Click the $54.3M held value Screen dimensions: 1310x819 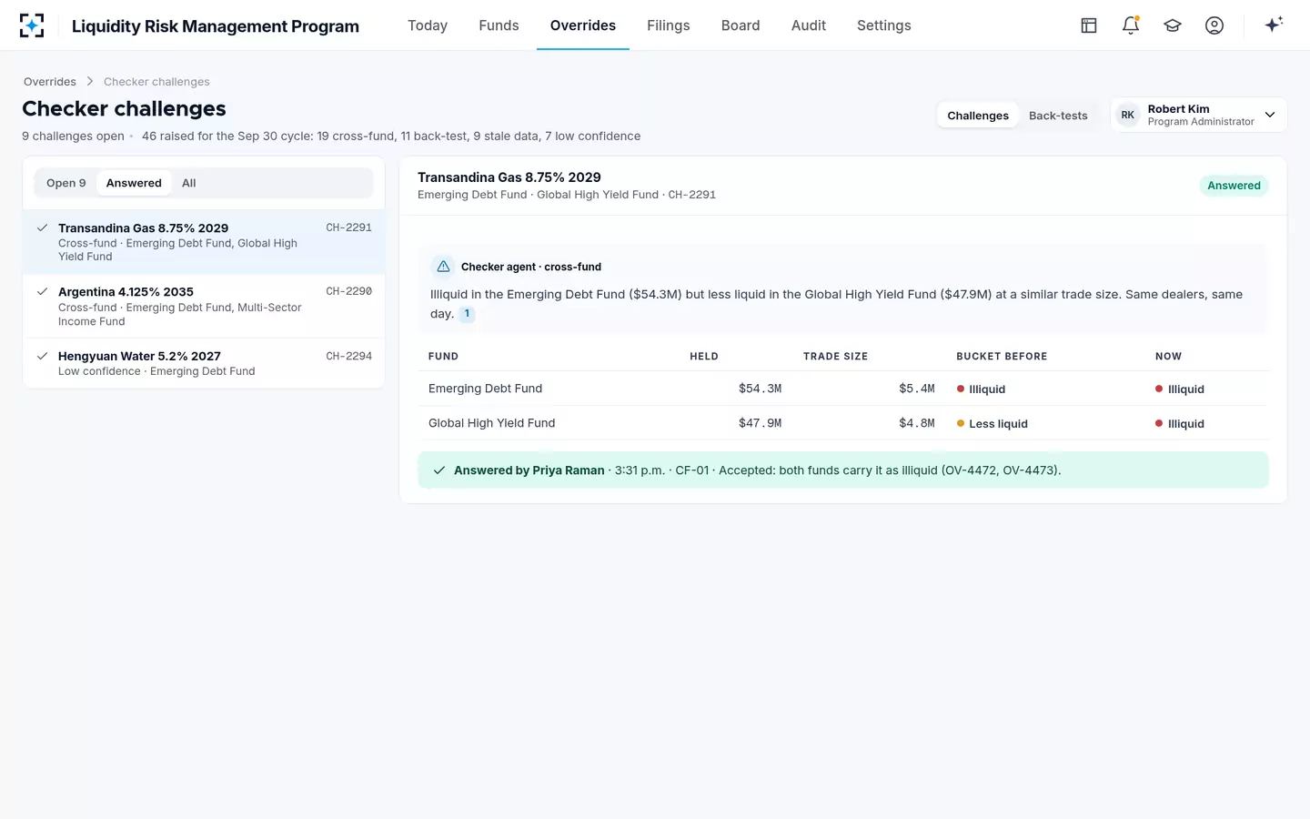click(760, 389)
